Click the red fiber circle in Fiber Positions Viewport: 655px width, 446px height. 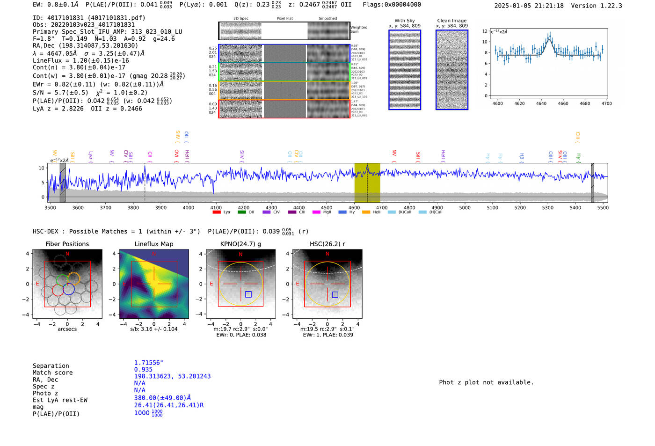(x=58, y=290)
